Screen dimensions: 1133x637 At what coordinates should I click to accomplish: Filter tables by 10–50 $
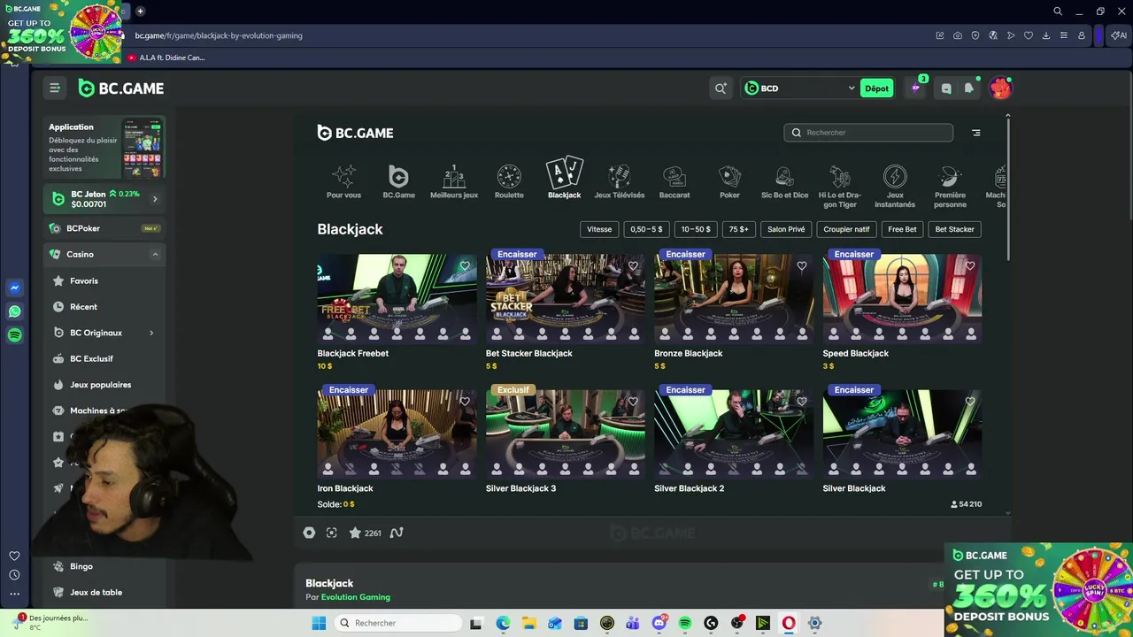click(x=695, y=229)
